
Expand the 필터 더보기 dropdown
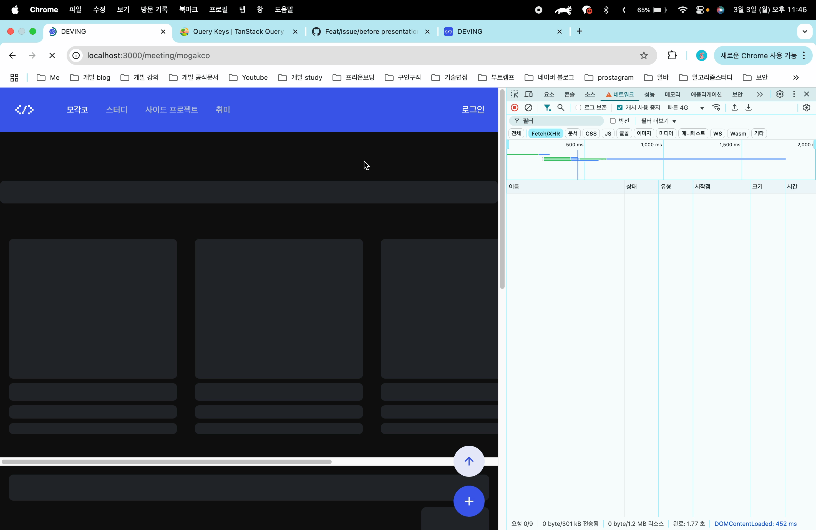point(658,121)
